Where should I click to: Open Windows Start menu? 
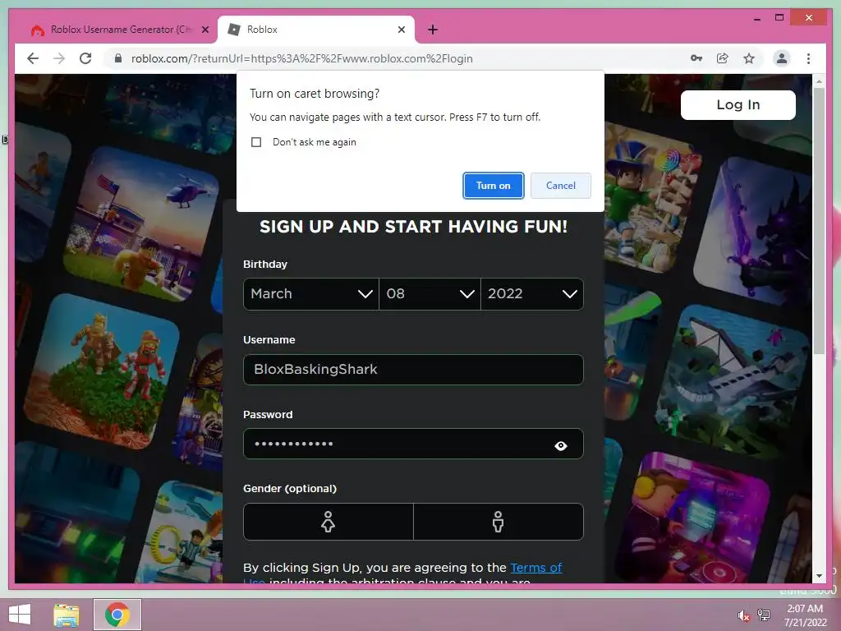[20, 615]
